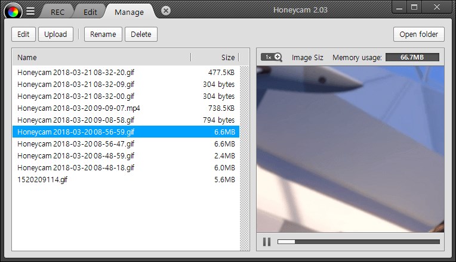This screenshot has height=262, width=456.
Task: Pause the GIF preview playback
Action: coord(267,242)
